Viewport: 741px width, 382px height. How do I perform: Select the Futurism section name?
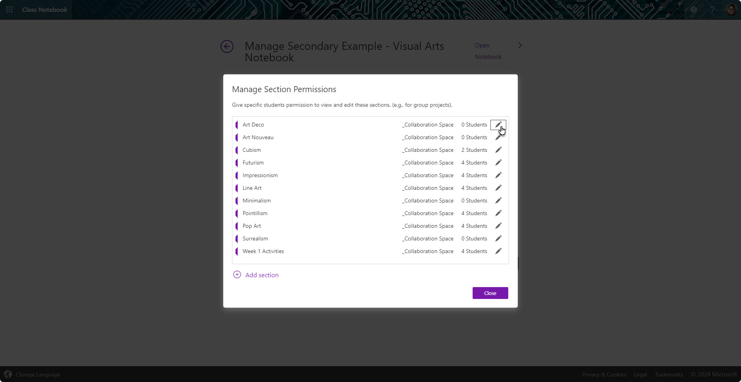253,163
